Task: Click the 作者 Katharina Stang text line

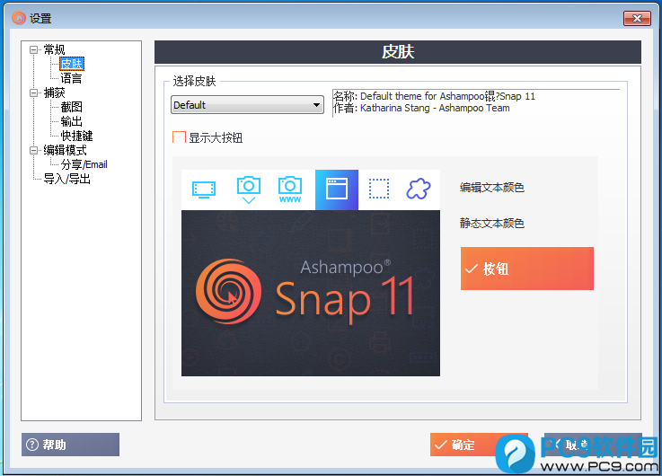Action: click(x=421, y=108)
